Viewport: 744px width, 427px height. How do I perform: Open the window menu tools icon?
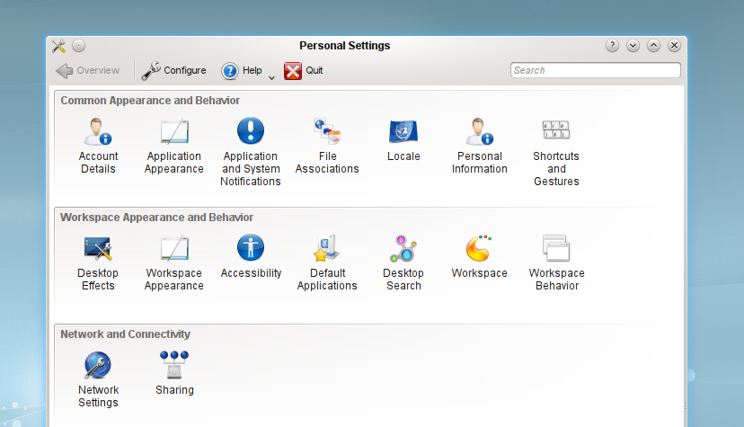(58, 46)
